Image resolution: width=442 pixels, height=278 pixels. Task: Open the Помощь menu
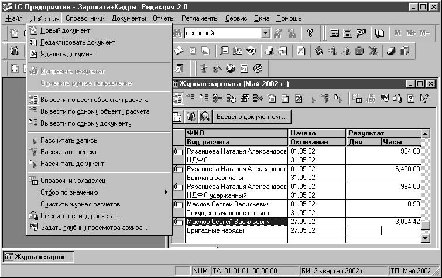pos(289,18)
